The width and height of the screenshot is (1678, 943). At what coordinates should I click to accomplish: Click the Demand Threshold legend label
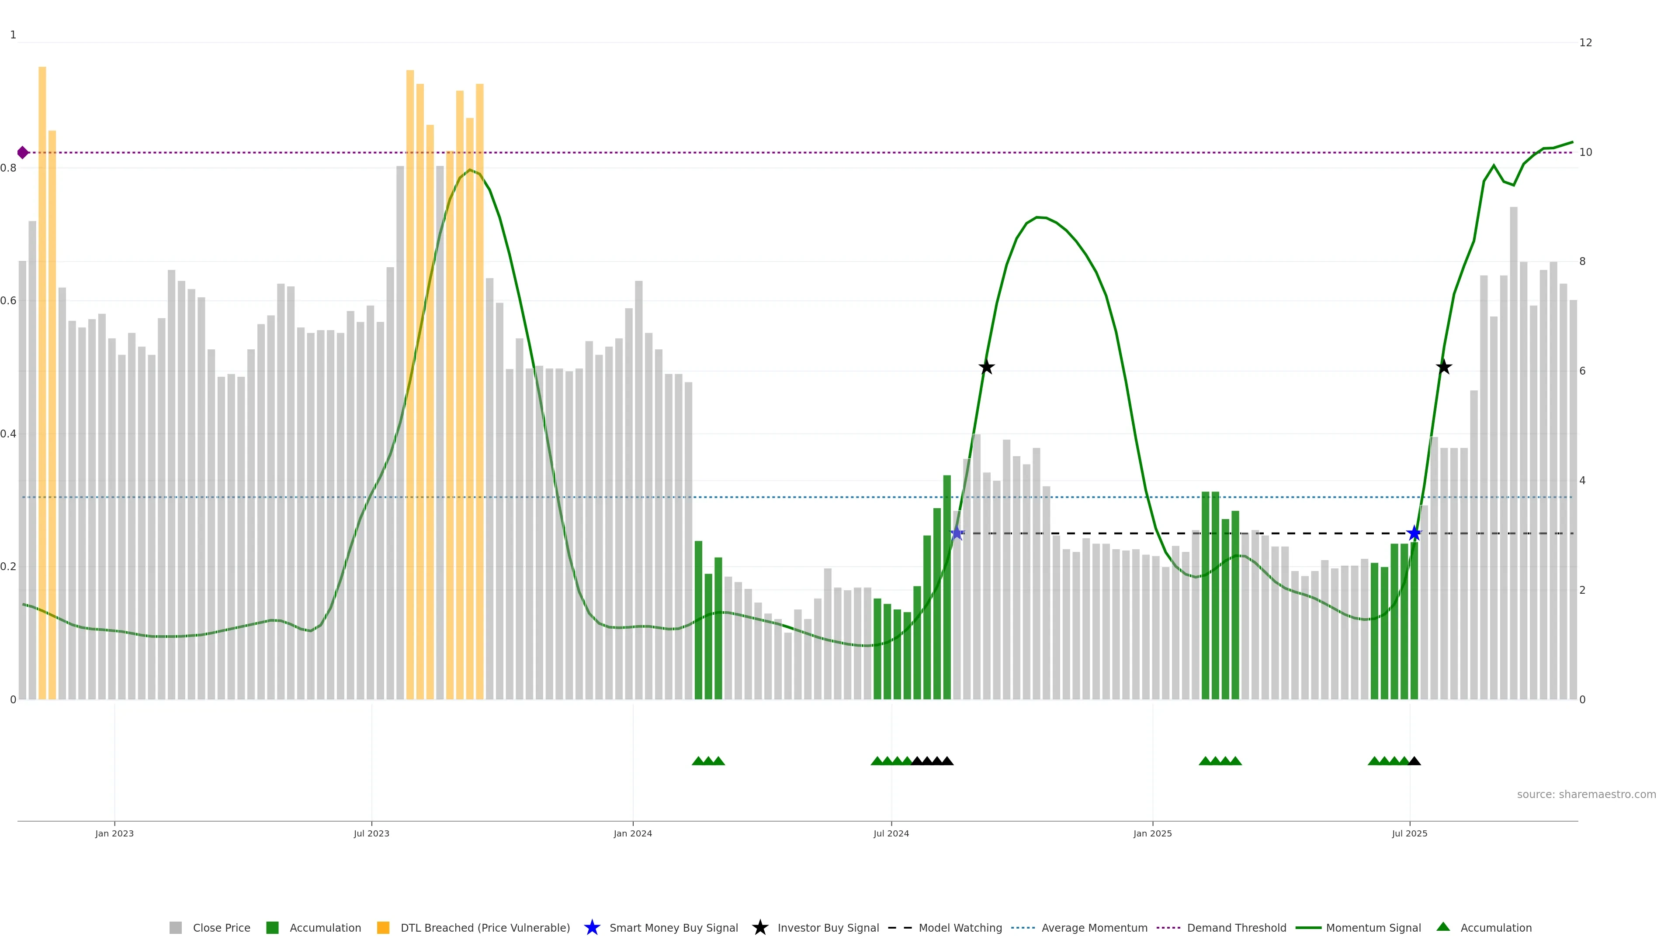click(1236, 928)
